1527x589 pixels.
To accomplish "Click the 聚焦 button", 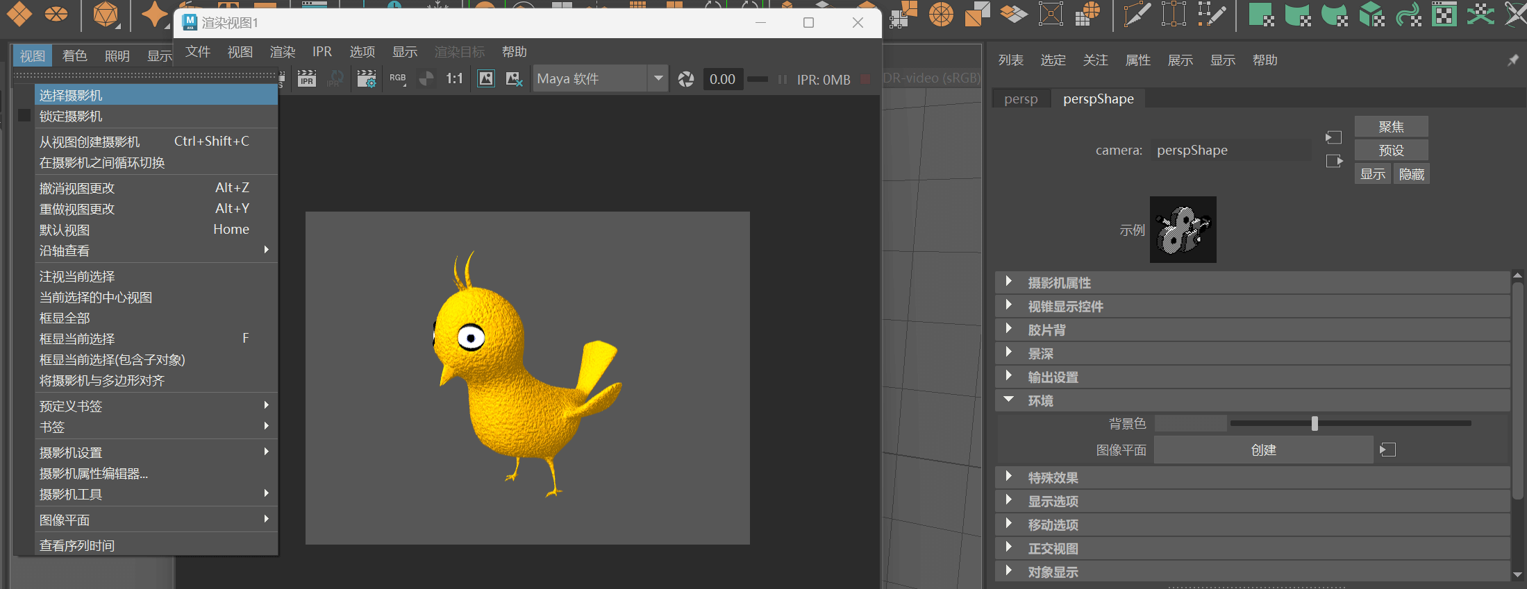I will [x=1392, y=126].
